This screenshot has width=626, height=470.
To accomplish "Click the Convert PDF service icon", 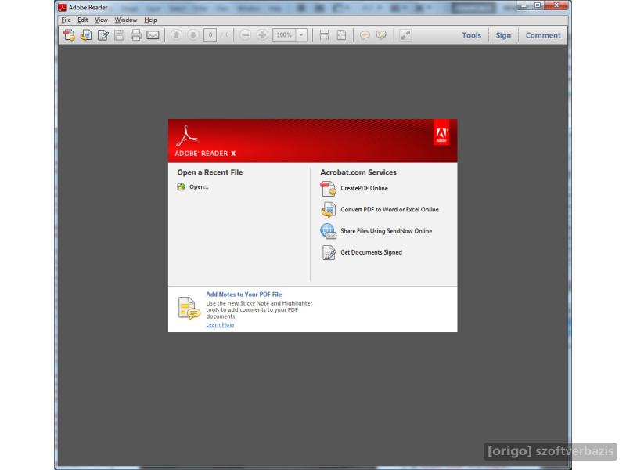I will (x=328, y=210).
